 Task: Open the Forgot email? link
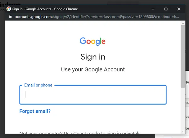[x=35, y=111]
